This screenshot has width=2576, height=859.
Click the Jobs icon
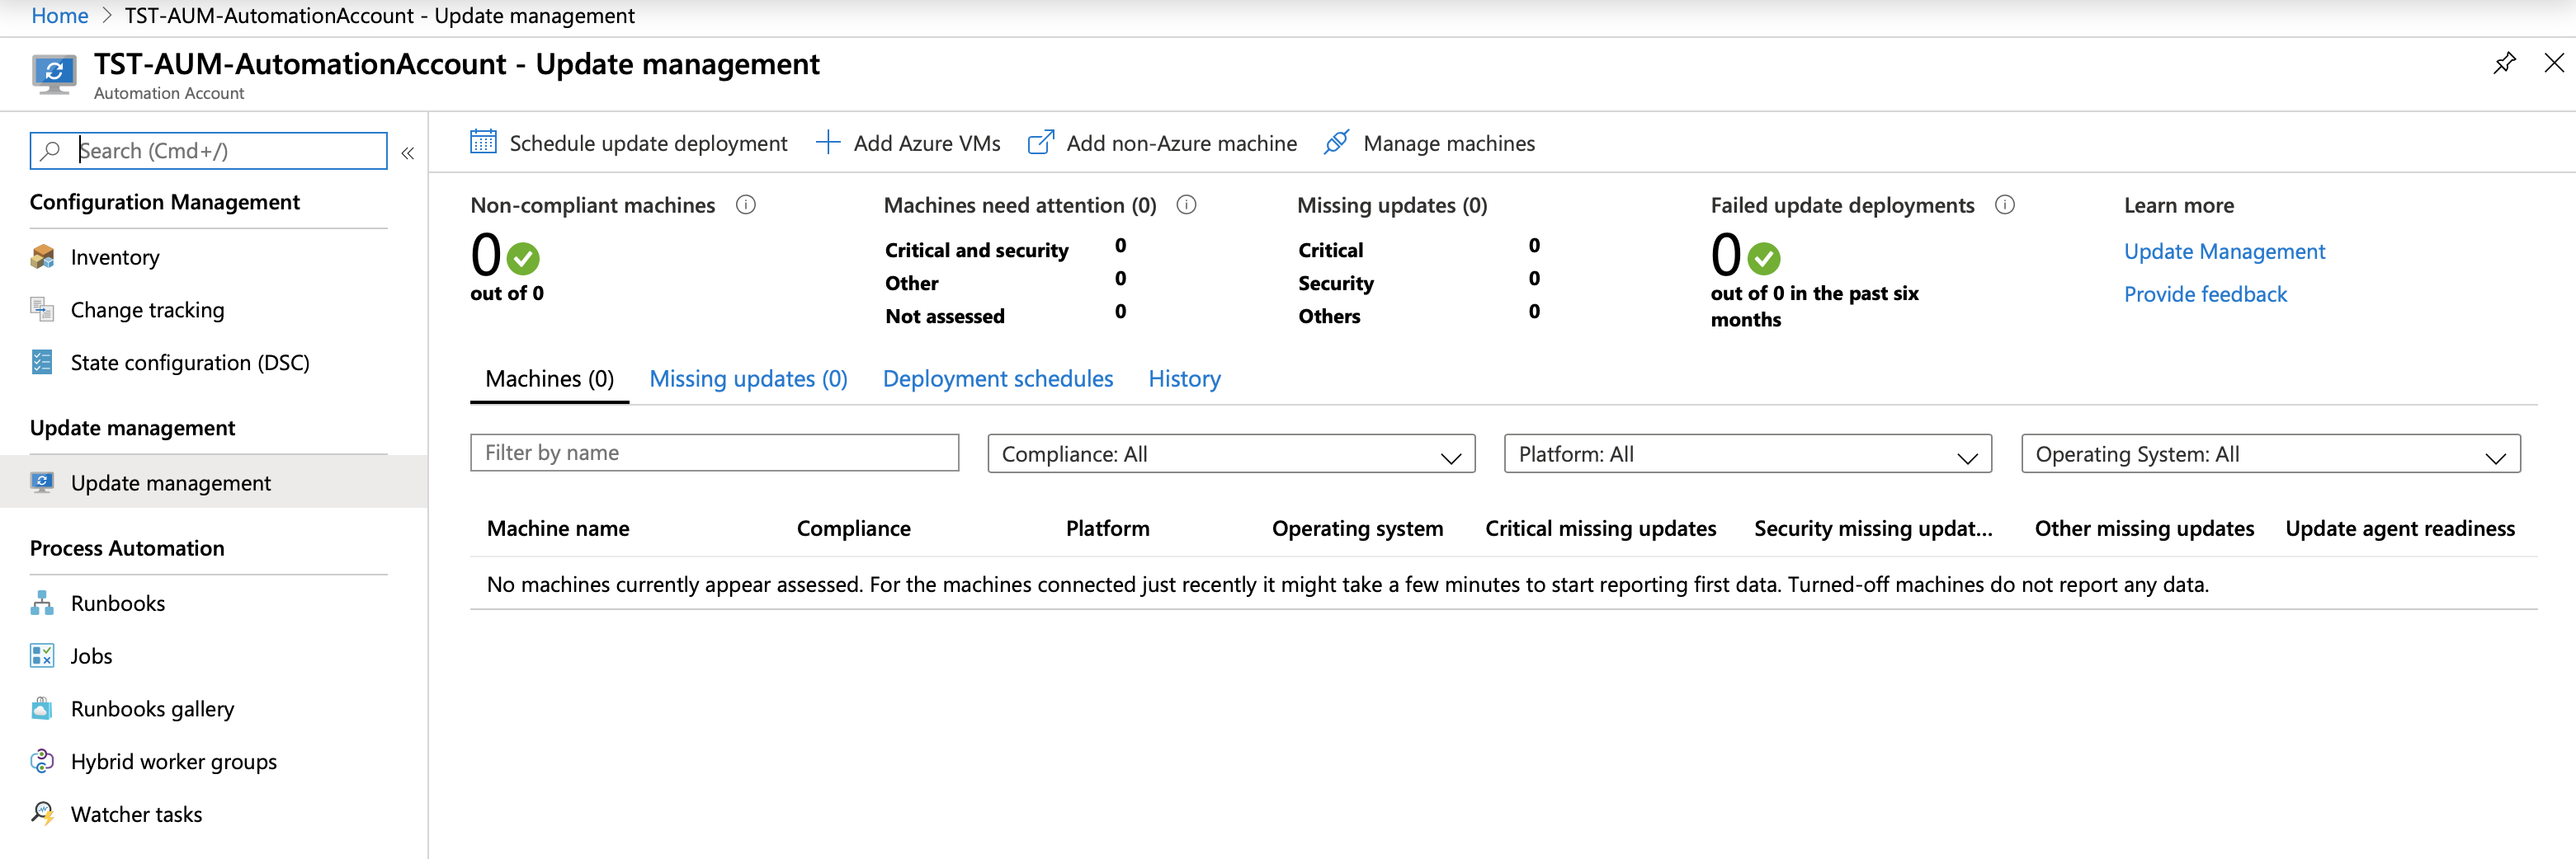pos(42,656)
